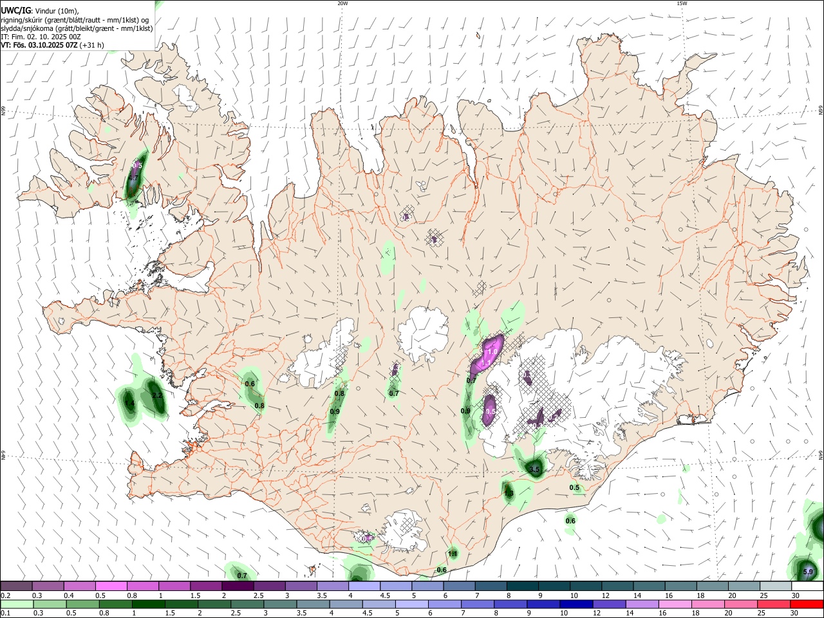Select the pink snow swatch between 0.5 and 0.8
Viewport: 824px width, 618px height.
111,586
